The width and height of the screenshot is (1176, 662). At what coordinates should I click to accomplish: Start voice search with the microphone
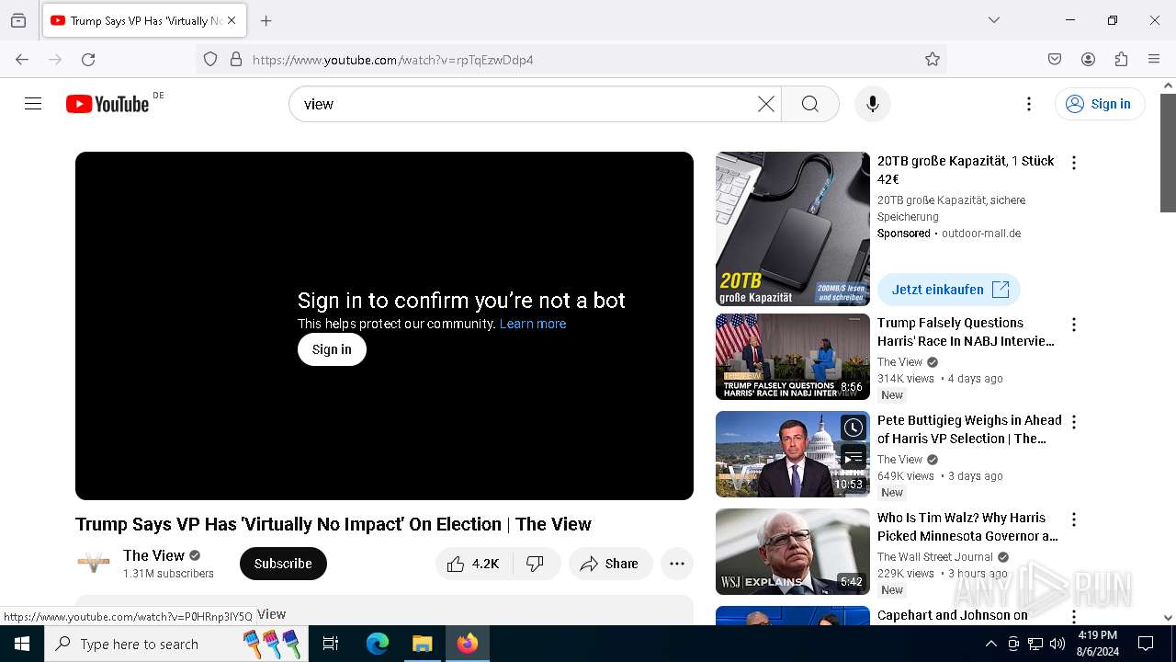873,104
